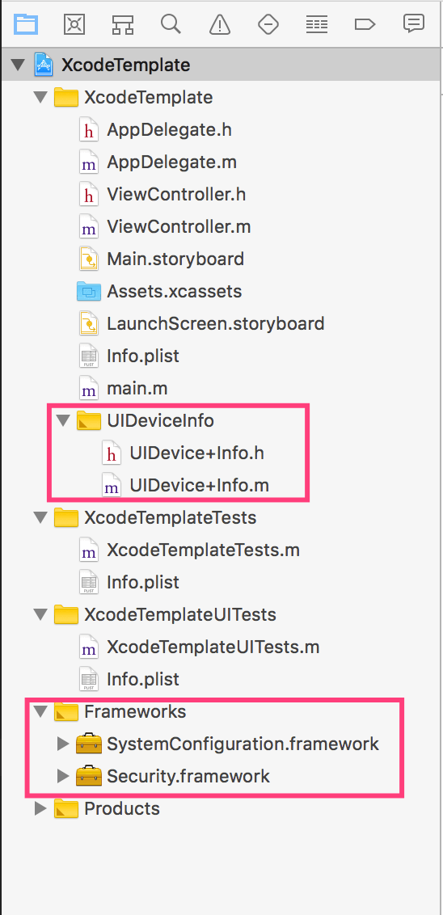Expand SystemConfiguration.framework contents
Screen dimensions: 443x915
pos(63,744)
